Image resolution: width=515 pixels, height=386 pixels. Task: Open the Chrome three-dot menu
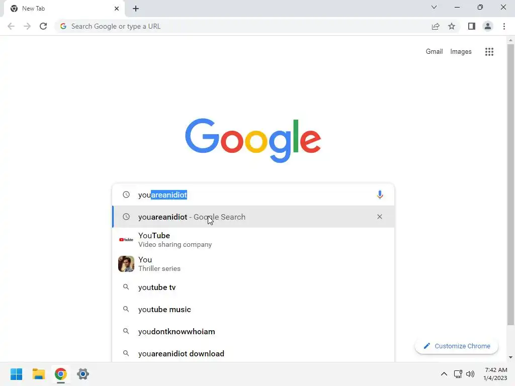(504, 26)
